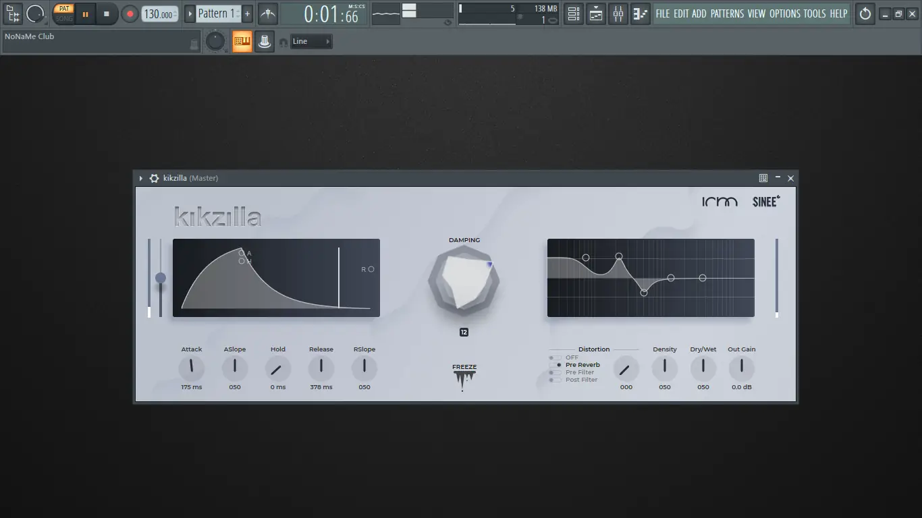Click the grid icon in kikzilla title bar
The image size is (922, 518).
(763, 178)
